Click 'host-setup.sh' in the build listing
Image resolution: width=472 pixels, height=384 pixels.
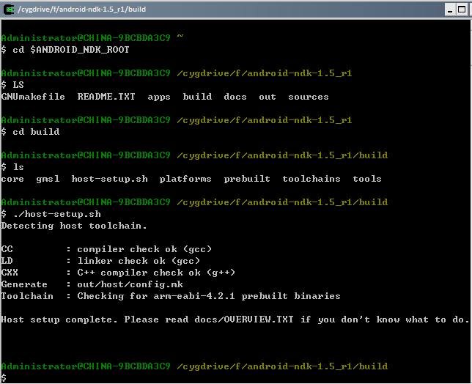point(110,179)
